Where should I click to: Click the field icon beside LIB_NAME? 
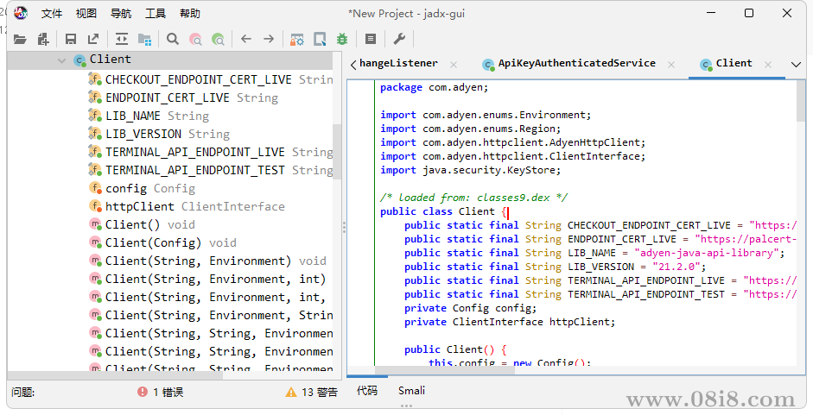95,115
